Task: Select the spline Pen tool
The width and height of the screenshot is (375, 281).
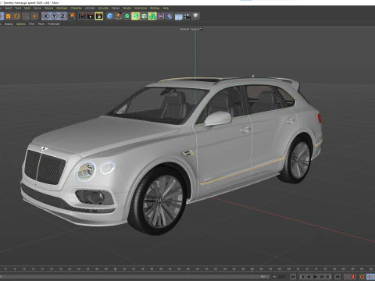Action: click(x=119, y=16)
